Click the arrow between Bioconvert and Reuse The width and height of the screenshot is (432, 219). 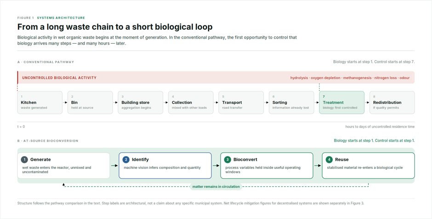318,166
